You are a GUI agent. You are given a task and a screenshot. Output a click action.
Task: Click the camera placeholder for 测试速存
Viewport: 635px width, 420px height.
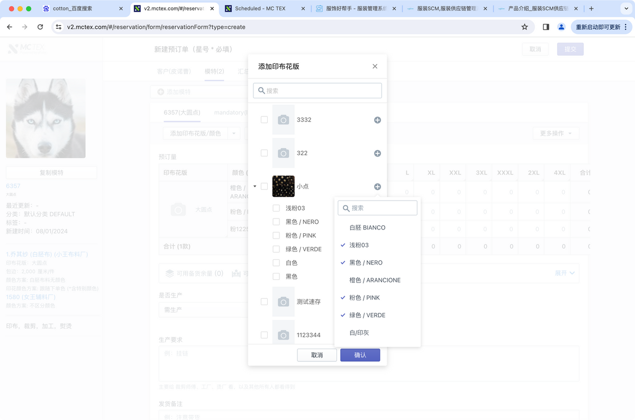[284, 302]
